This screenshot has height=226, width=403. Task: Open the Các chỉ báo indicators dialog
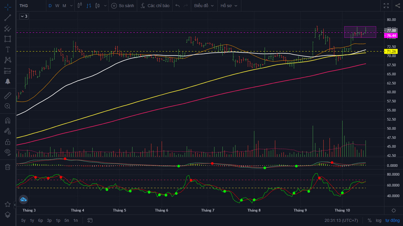155,6
